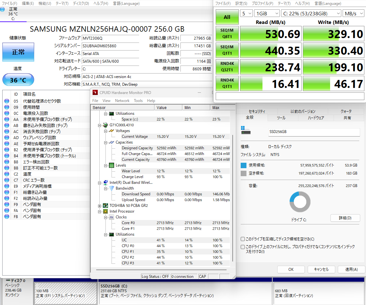The height and width of the screenshot is (305, 366).
Task: Run the SEQ1M Q8T1 test
Action: (x=227, y=34)
